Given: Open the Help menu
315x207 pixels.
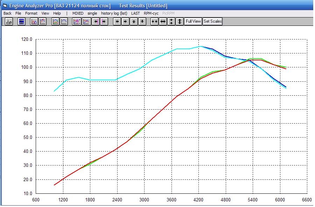Looking at the screenshot, I should (x=57, y=13).
